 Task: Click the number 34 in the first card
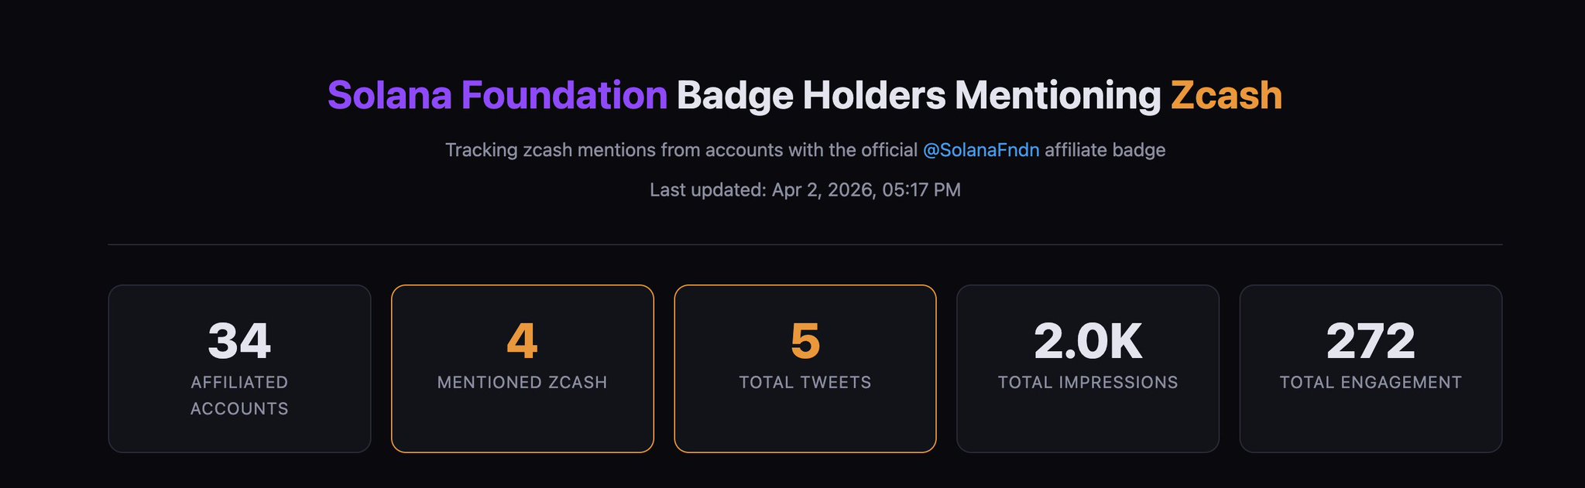tap(239, 341)
